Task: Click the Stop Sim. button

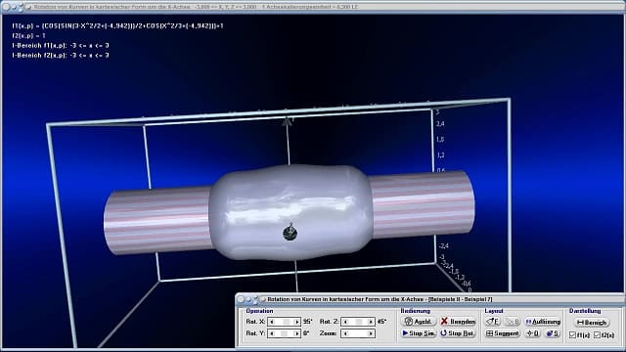Action: click(x=418, y=333)
